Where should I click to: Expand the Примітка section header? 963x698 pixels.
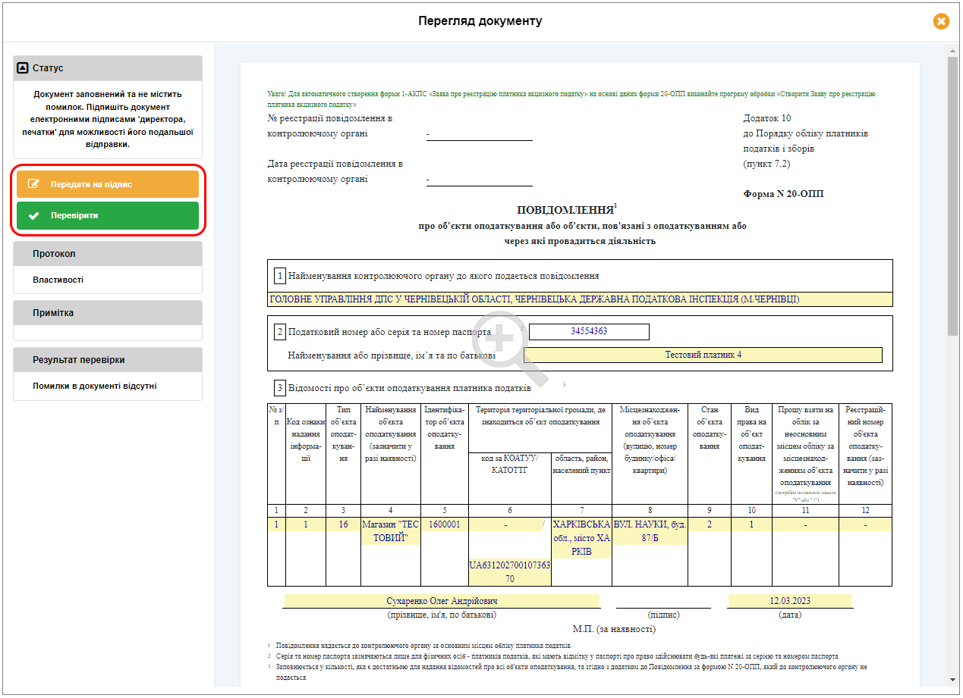(108, 313)
